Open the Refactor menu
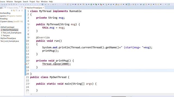The height and width of the screenshot is (97, 174). point(10,2)
